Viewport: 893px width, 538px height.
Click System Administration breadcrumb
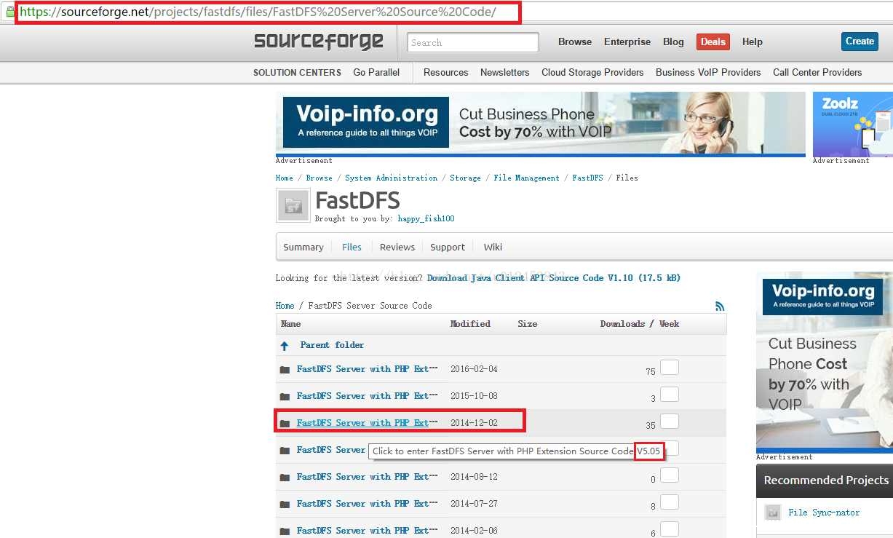[392, 178]
